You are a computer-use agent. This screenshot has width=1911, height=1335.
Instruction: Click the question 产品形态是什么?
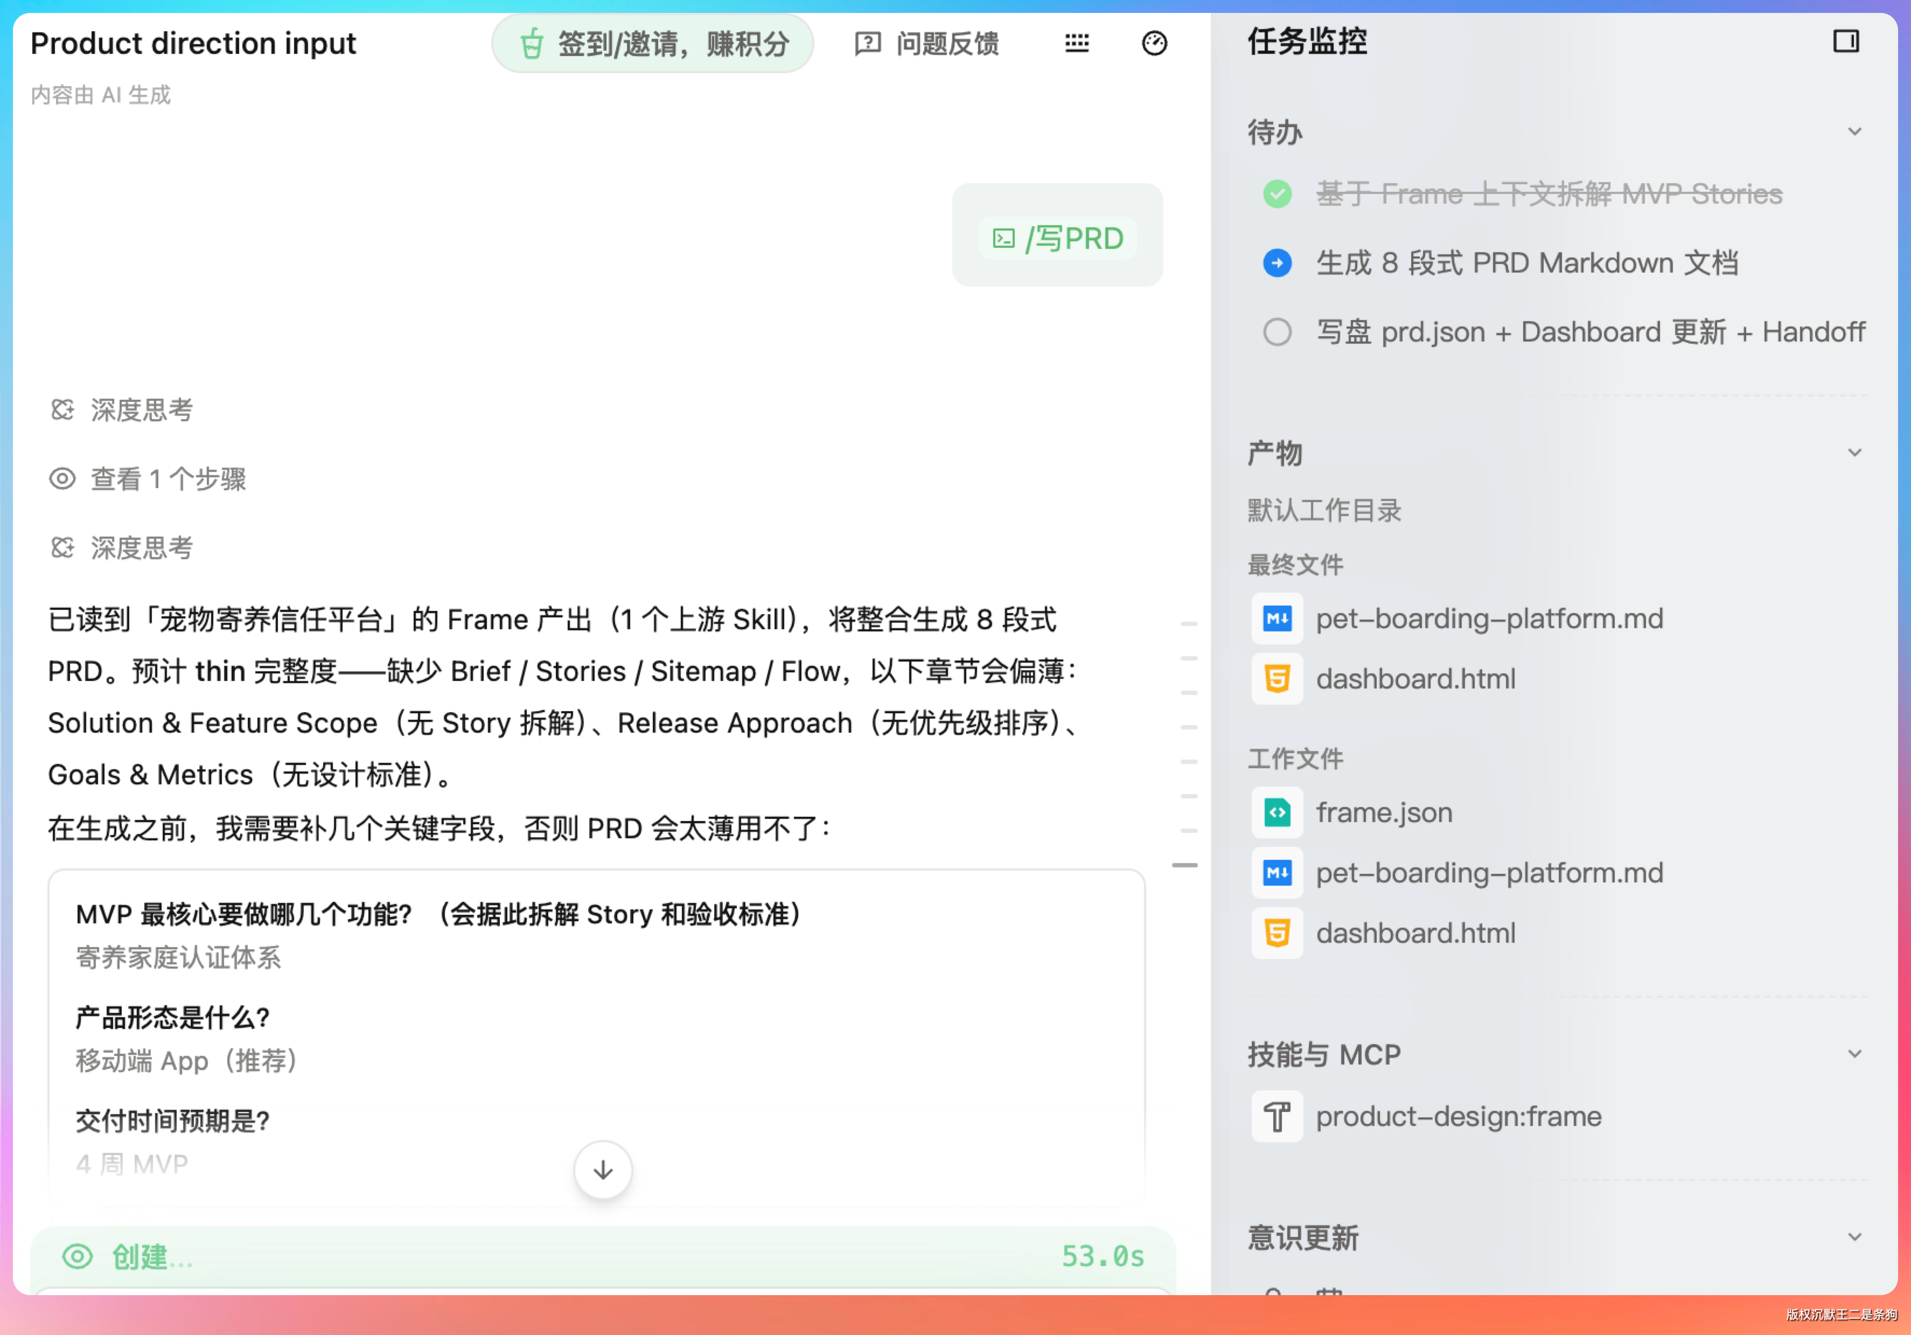172,1017
